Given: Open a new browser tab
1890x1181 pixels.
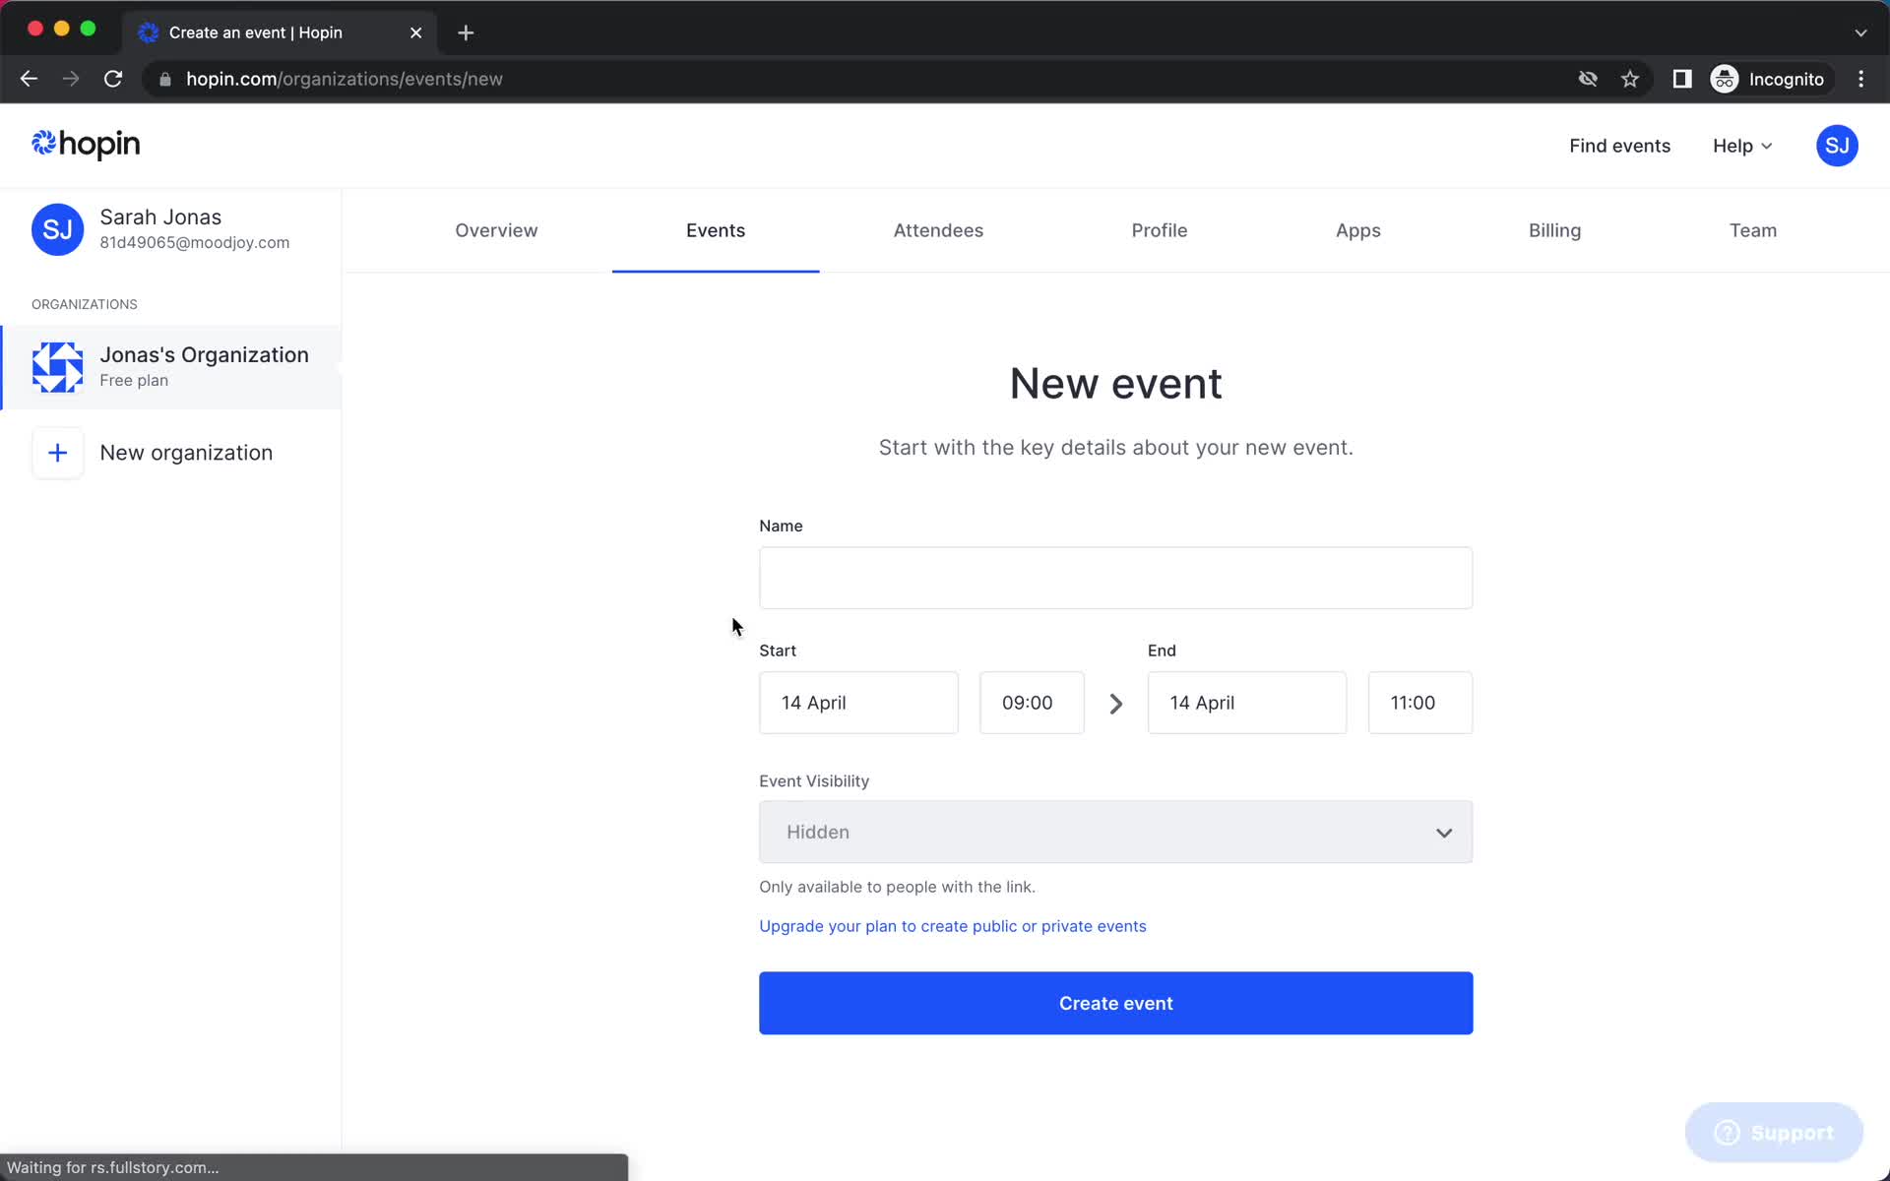Looking at the screenshot, I should tap(466, 32).
